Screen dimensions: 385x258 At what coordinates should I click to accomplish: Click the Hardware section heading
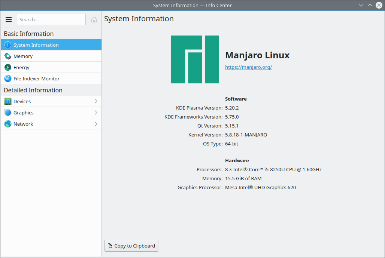tap(237, 161)
